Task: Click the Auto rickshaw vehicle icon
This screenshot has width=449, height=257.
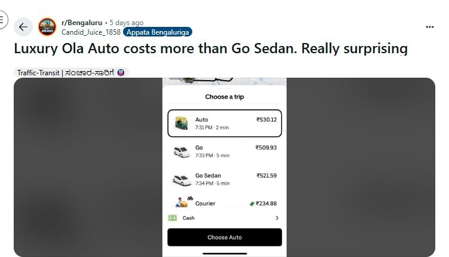Action: (182, 123)
